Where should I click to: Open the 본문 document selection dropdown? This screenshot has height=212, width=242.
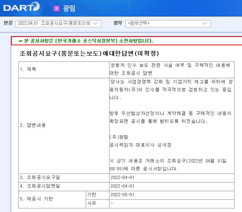[x=58, y=24]
